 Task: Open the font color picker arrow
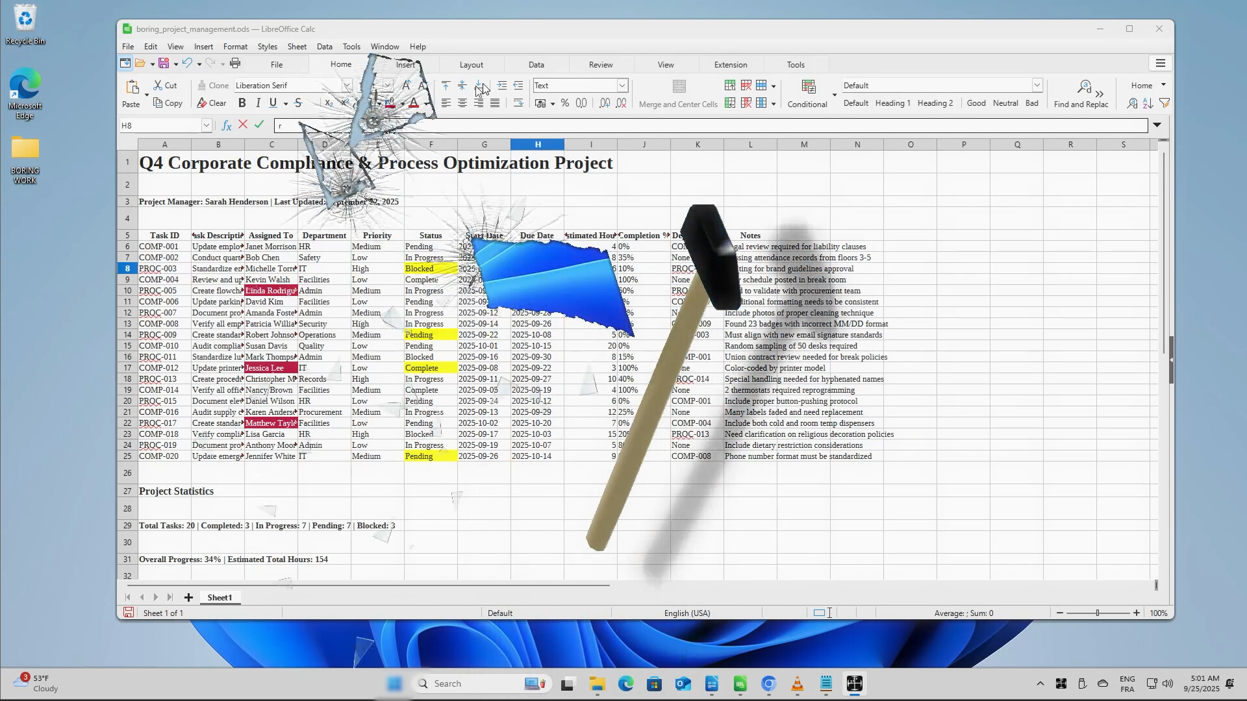pos(425,103)
